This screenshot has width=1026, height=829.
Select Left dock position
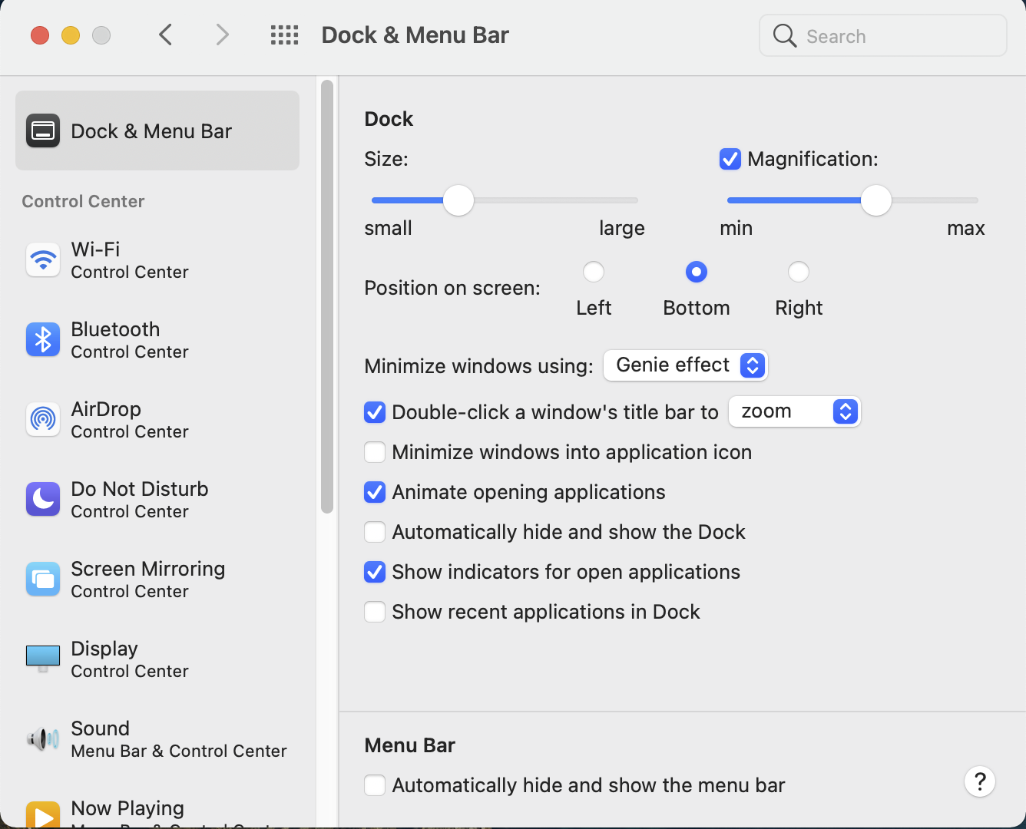(x=594, y=272)
